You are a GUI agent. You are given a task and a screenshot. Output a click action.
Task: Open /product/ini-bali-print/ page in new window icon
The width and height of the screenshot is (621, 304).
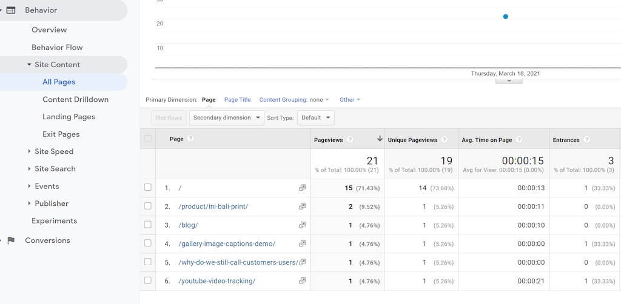pos(302,207)
